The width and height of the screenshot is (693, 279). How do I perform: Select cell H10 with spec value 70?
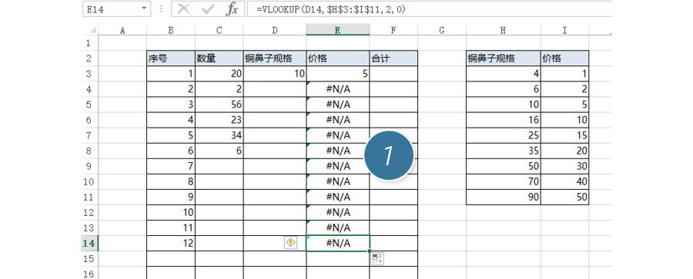(503, 181)
